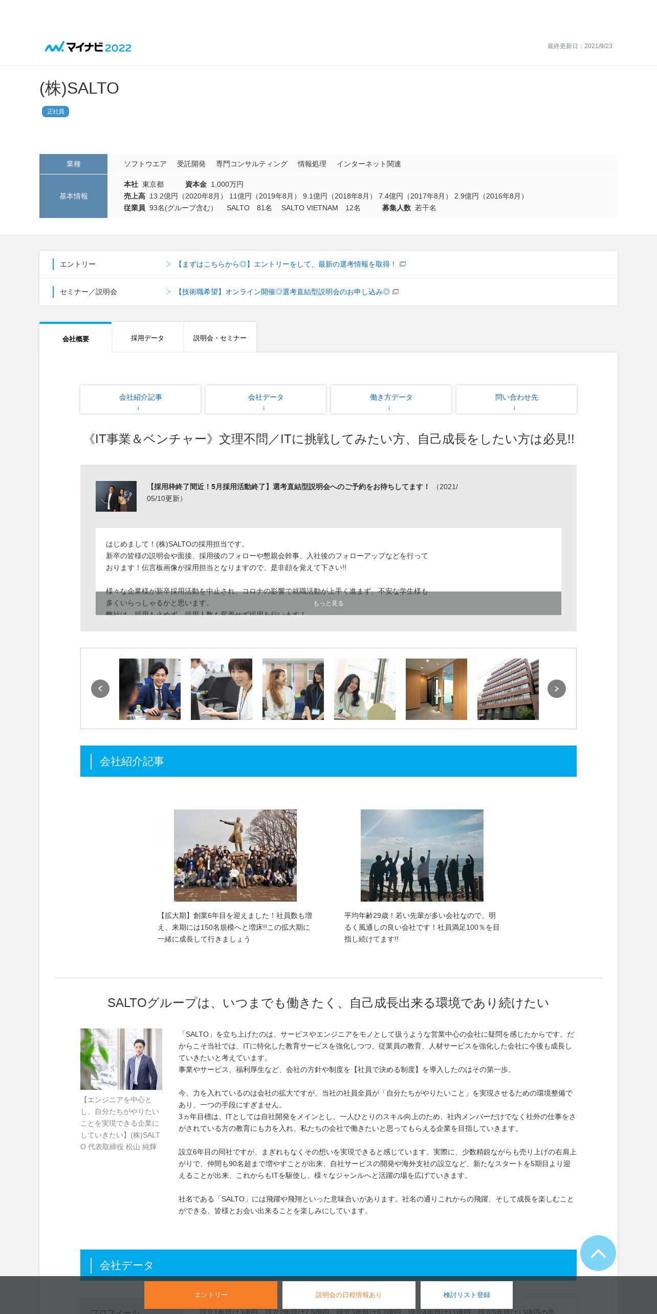
Task: Click chevron before まずはこちらから entry link
Action: coord(168,264)
